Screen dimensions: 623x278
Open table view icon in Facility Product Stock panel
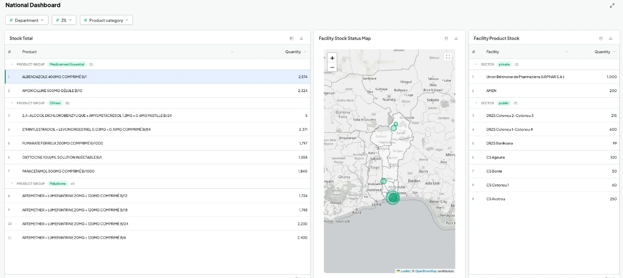[x=601, y=38]
